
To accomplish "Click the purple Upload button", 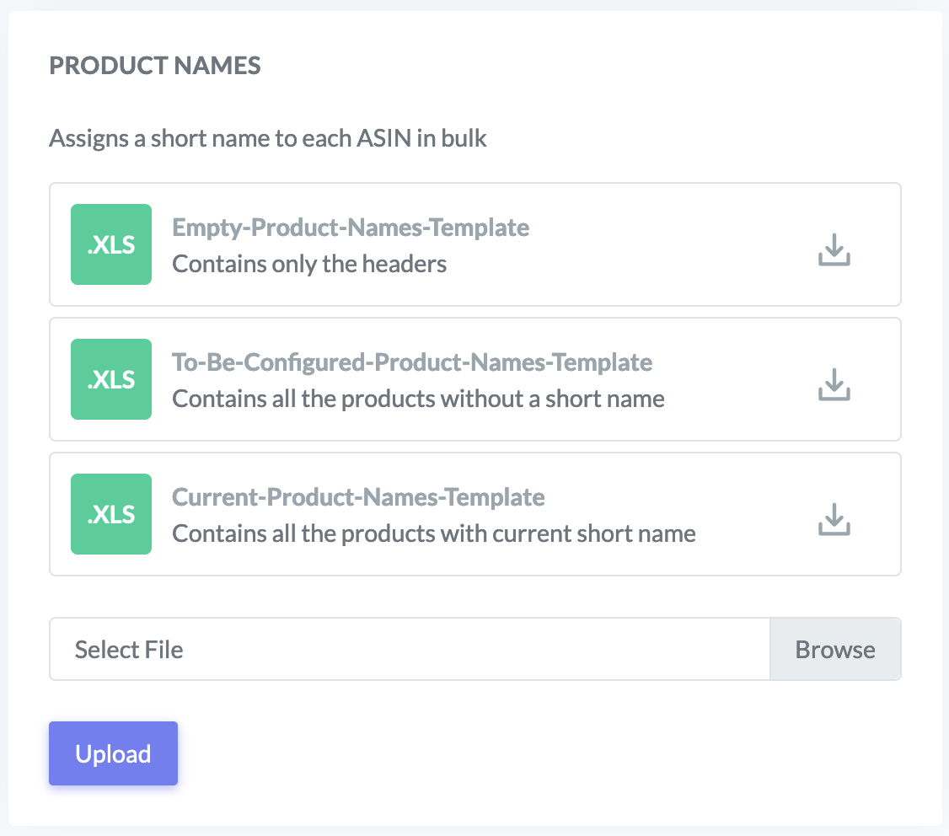I will [113, 753].
